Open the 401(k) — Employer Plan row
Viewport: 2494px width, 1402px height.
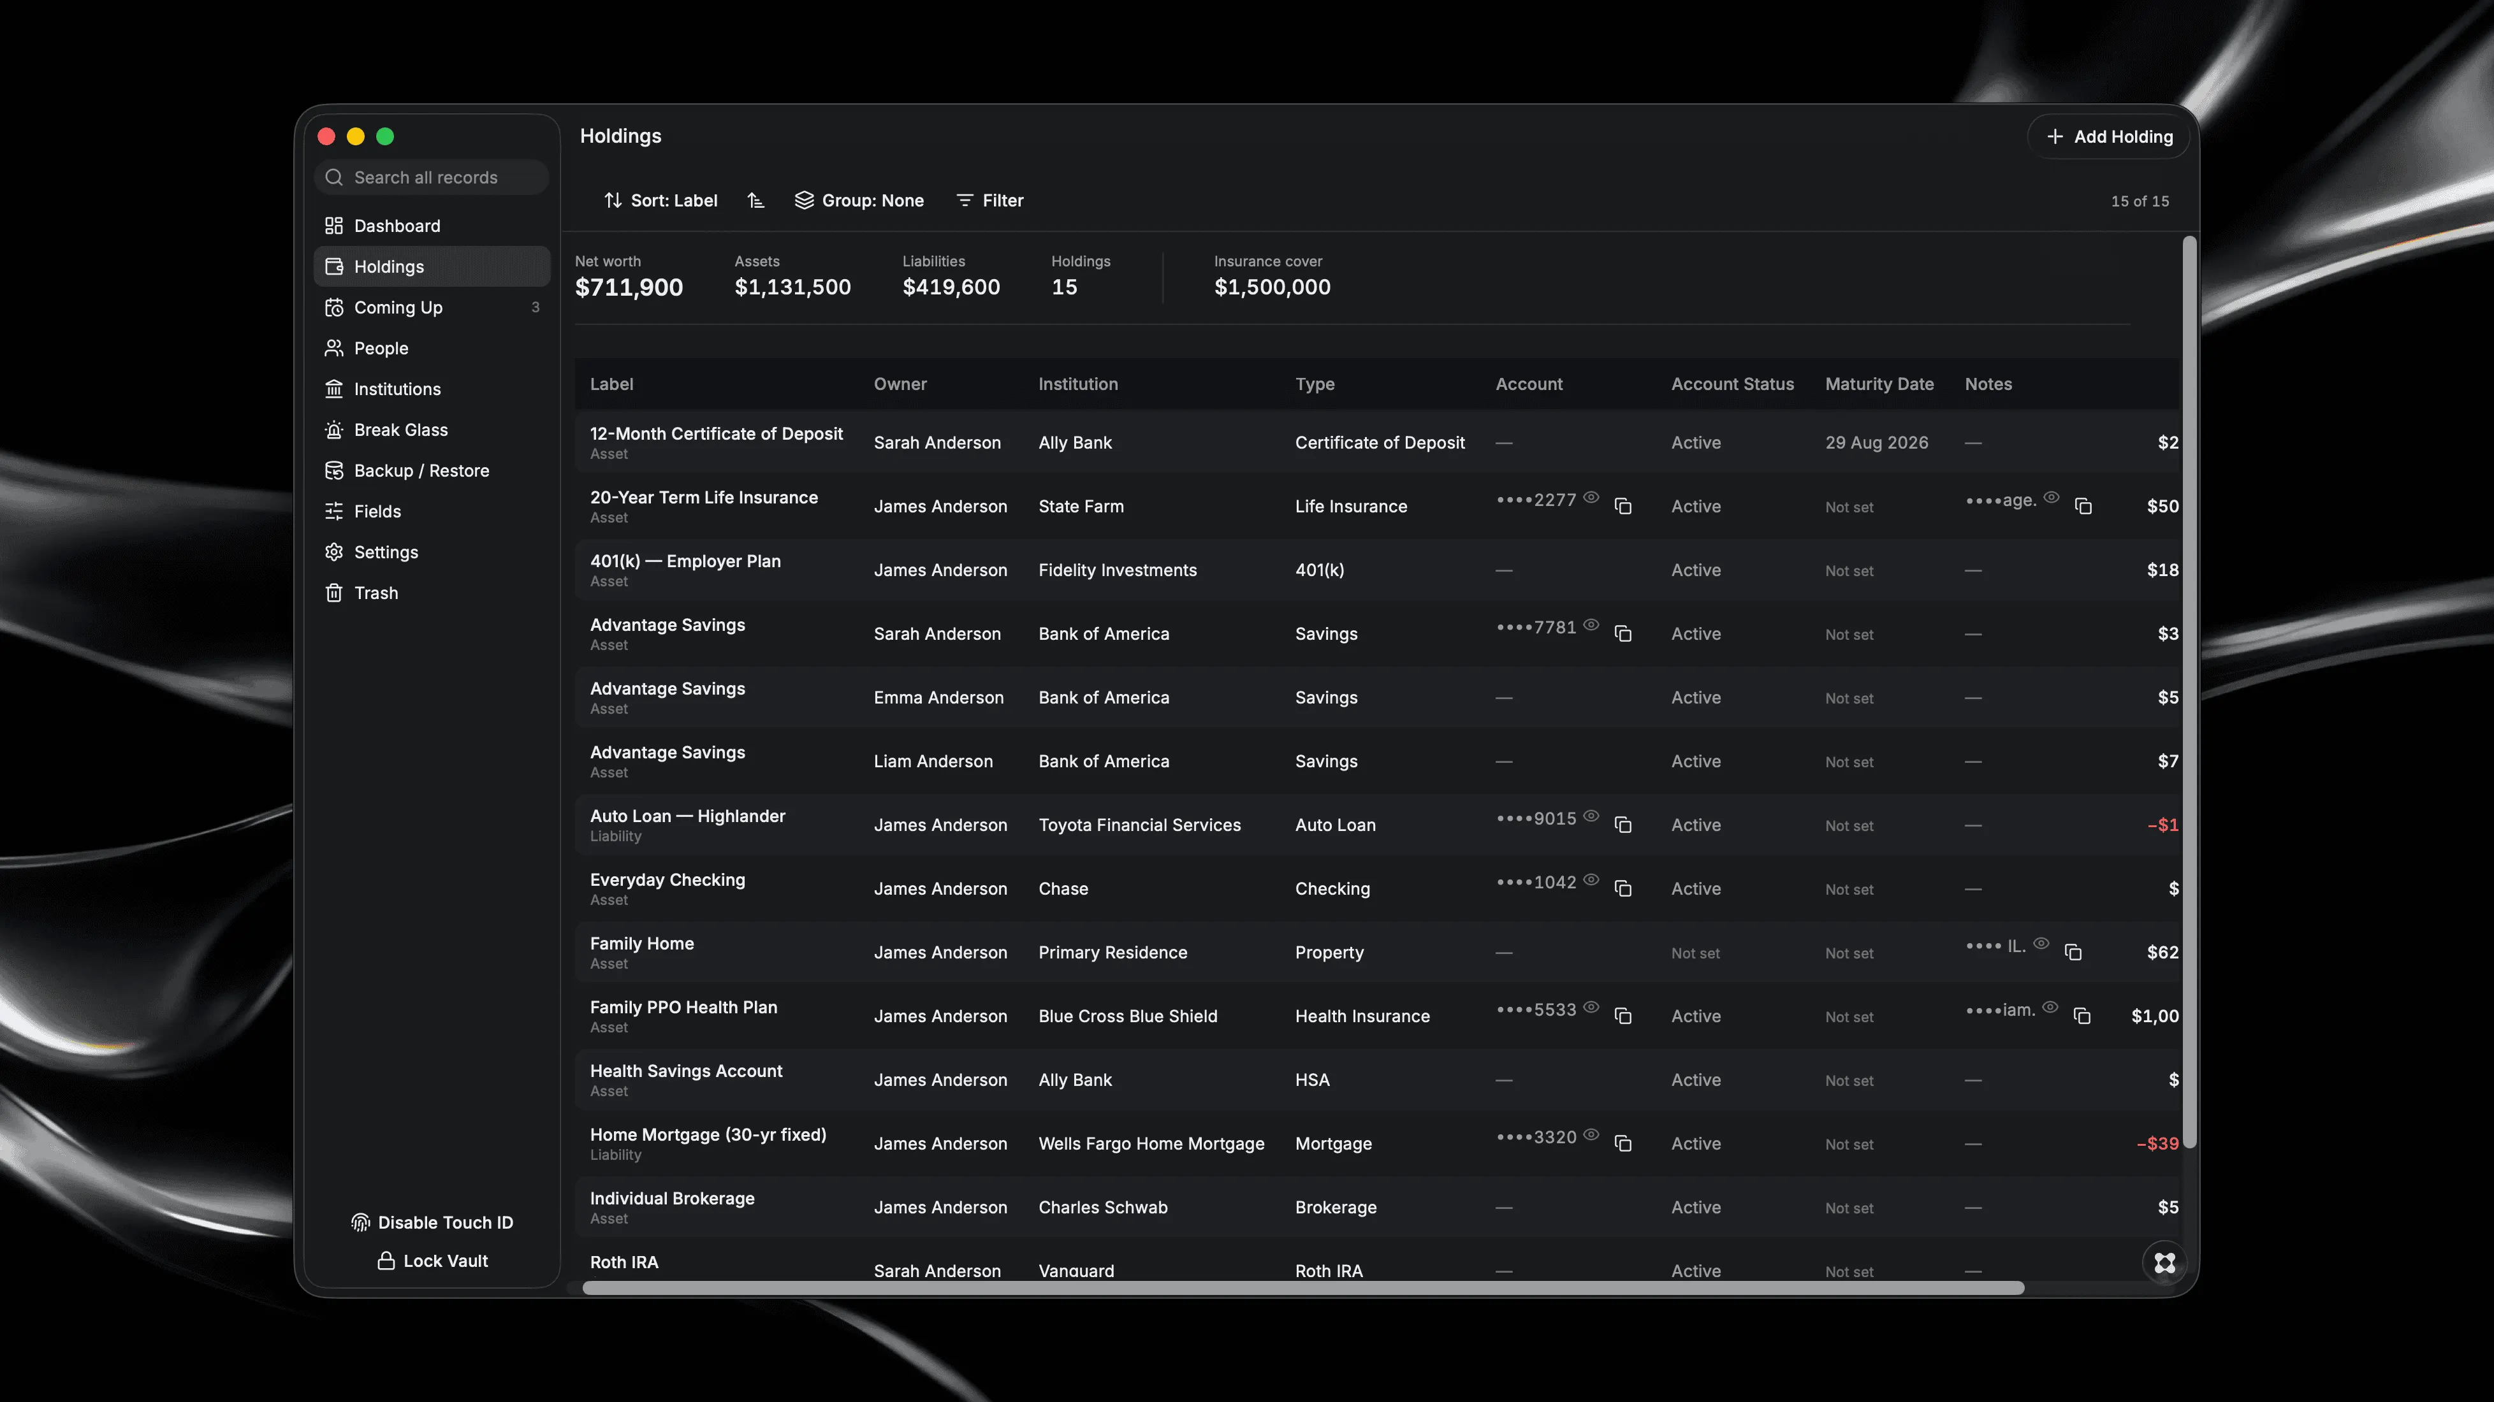click(1376, 570)
